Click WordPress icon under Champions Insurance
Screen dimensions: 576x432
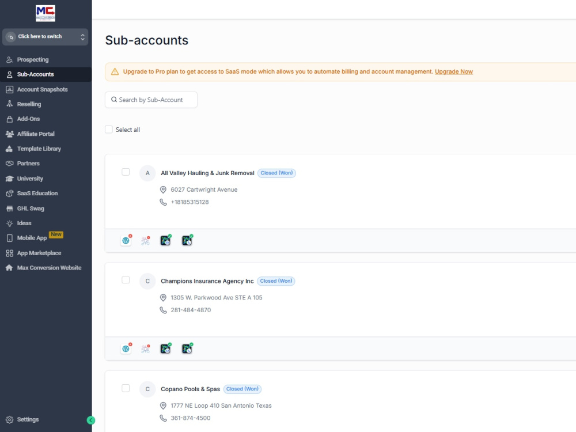click(126, 348)
